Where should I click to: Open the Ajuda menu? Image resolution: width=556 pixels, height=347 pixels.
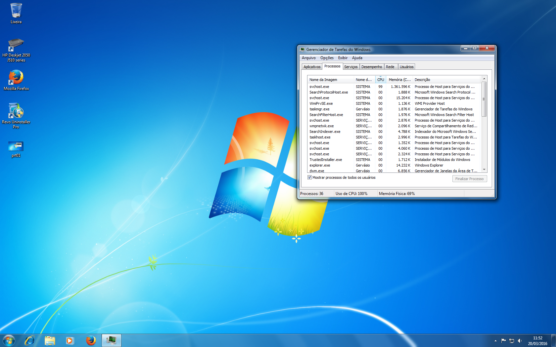[x=357, y=58]
